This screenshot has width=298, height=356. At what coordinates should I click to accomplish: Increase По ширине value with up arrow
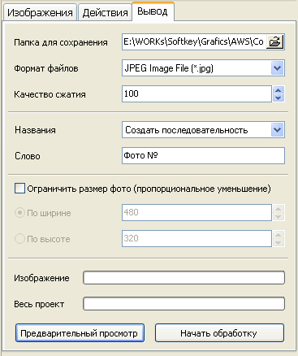point(279,209)
